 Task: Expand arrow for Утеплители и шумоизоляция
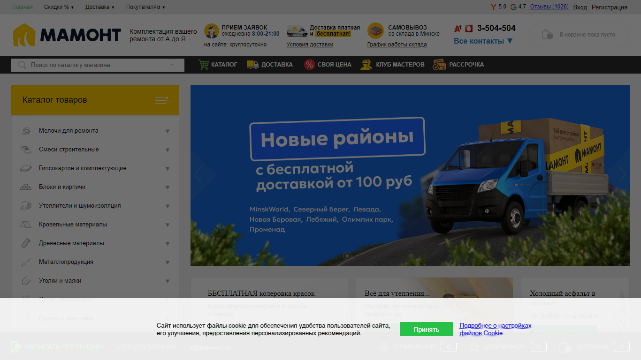168,206
